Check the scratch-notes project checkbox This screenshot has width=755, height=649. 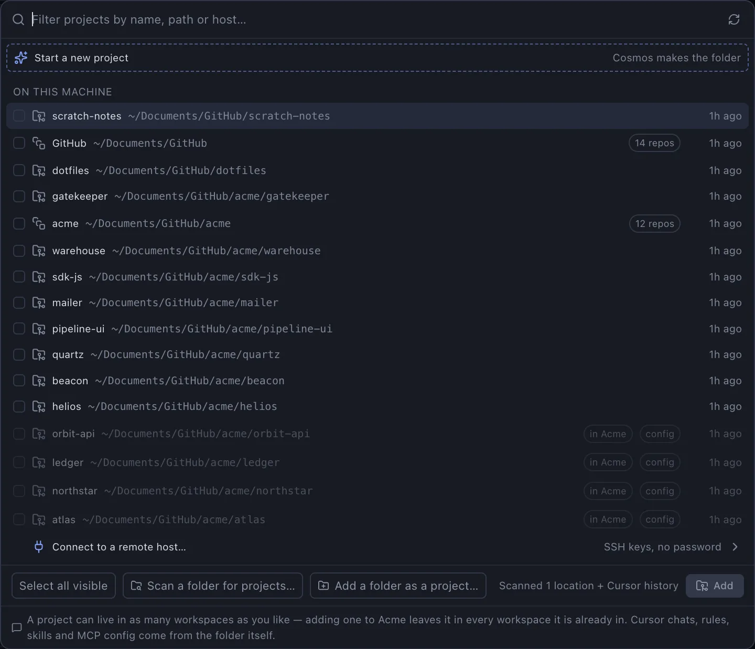[19, 116]
